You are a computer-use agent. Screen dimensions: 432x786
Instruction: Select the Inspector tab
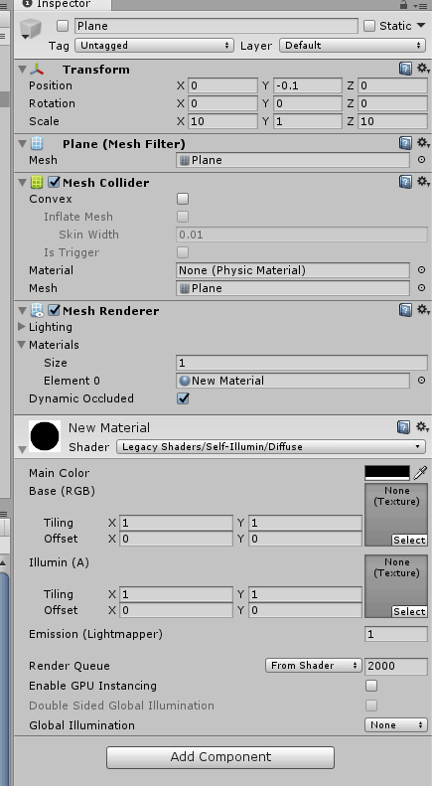64,5
